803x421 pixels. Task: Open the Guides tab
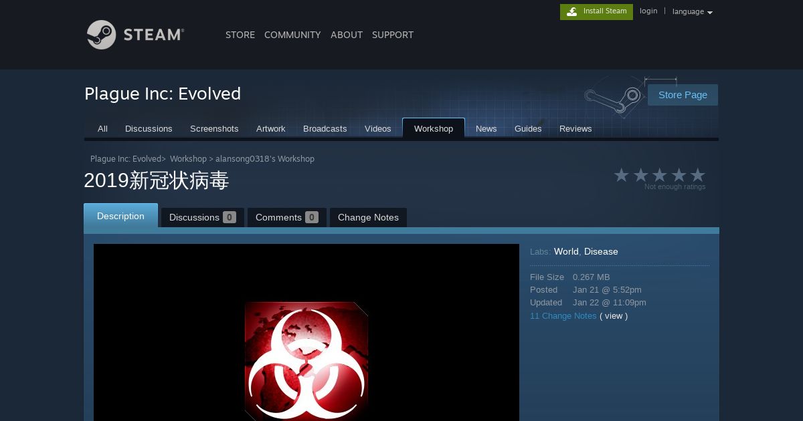coord(528,128)
